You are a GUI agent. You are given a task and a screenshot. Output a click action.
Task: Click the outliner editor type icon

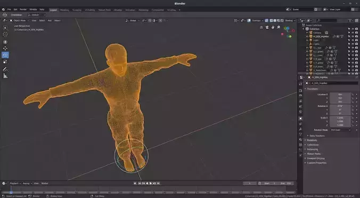click(302, 20)
